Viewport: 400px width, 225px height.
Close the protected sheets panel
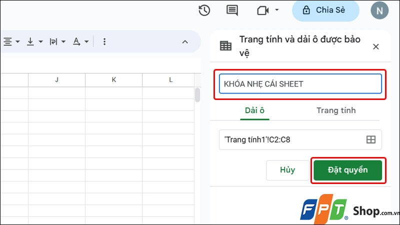[x=376, y=46]
